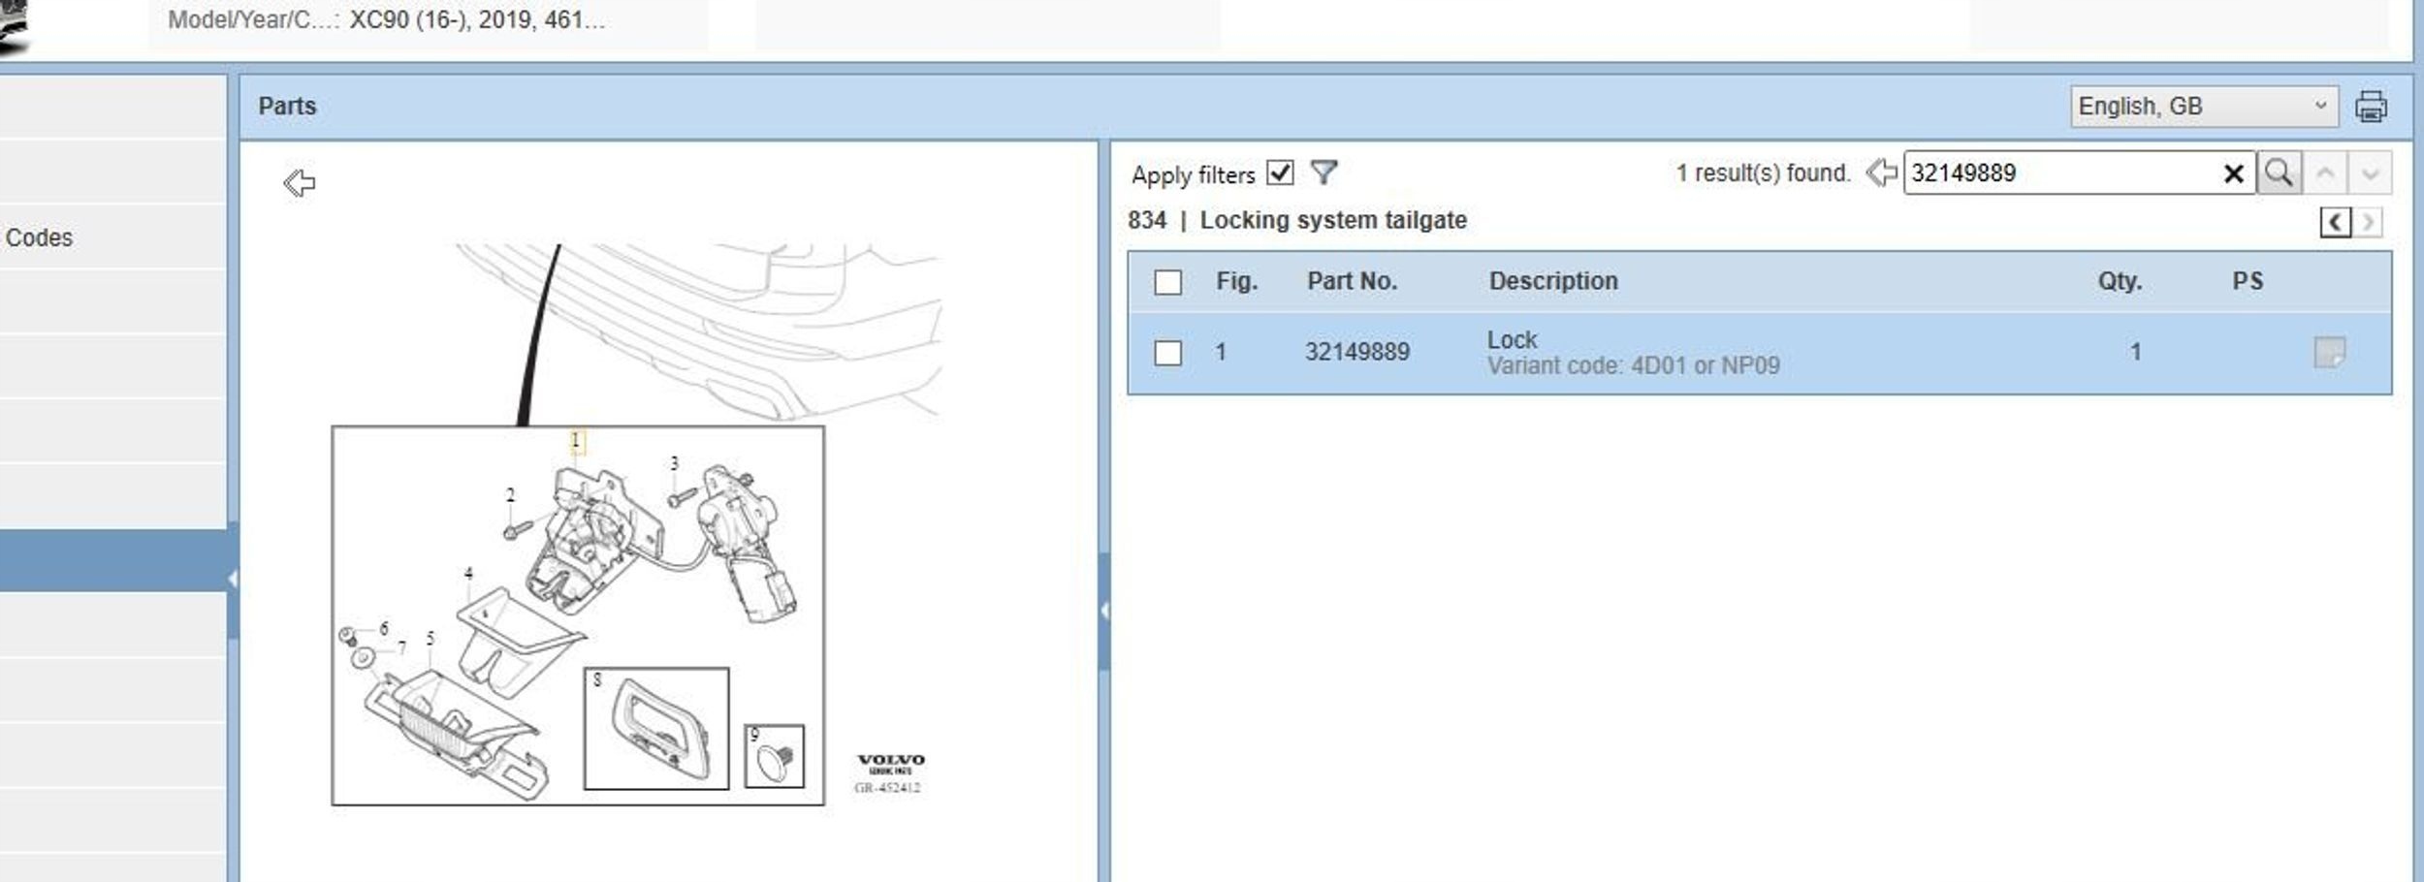Select callout 4 on the lock diagram
Image resolution: width=2424 pixels, height=882 pixels.
(469, 574)
